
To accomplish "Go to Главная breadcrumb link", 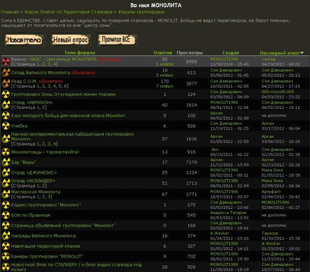I will (x=10, y=12).
